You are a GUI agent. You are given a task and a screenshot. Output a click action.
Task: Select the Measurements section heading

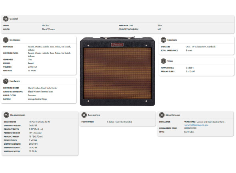[x=18, y=115]
